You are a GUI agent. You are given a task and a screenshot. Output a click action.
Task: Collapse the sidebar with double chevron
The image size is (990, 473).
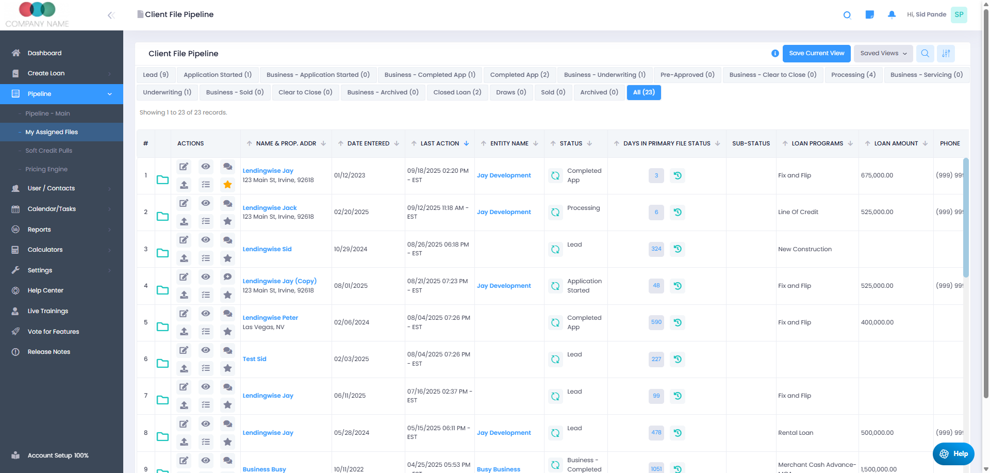(x=111, y=15)
